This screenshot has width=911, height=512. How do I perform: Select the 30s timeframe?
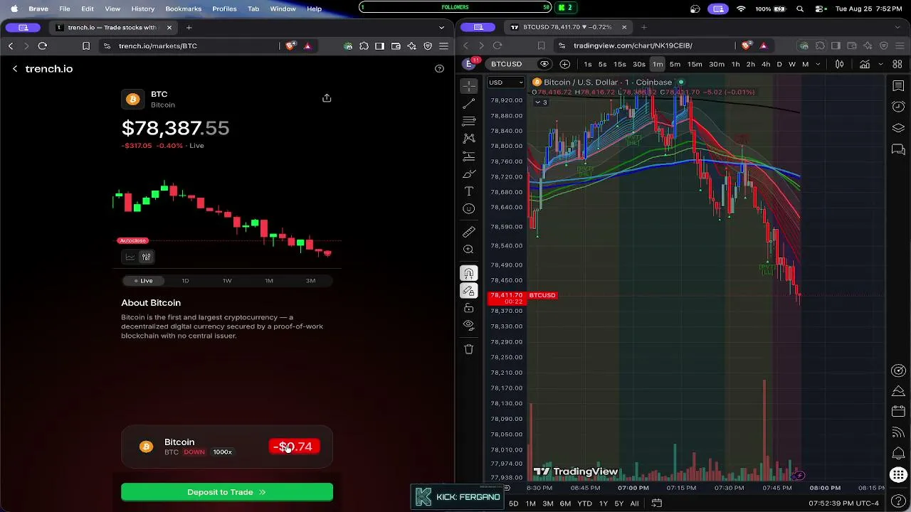(639, 64)
